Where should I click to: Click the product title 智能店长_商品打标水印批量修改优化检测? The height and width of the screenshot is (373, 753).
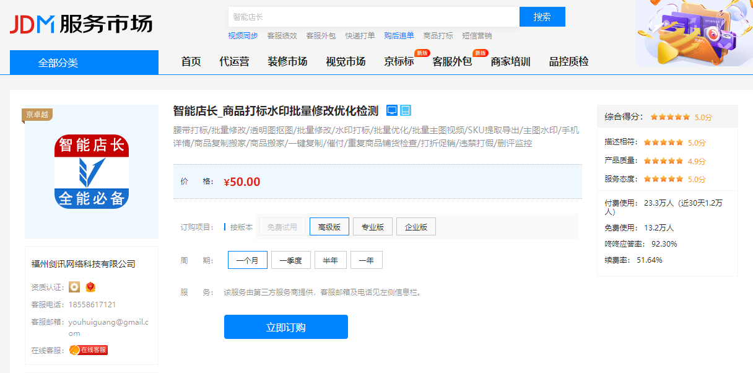pos(276,111)
